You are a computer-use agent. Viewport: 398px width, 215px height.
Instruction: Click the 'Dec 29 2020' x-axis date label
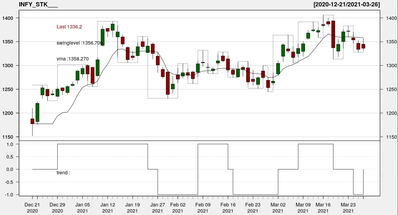tap(57, 207)
